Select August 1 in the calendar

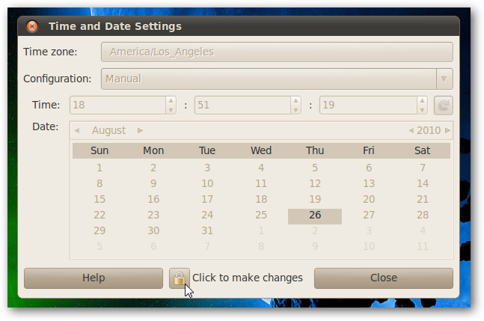click(99, 168)
